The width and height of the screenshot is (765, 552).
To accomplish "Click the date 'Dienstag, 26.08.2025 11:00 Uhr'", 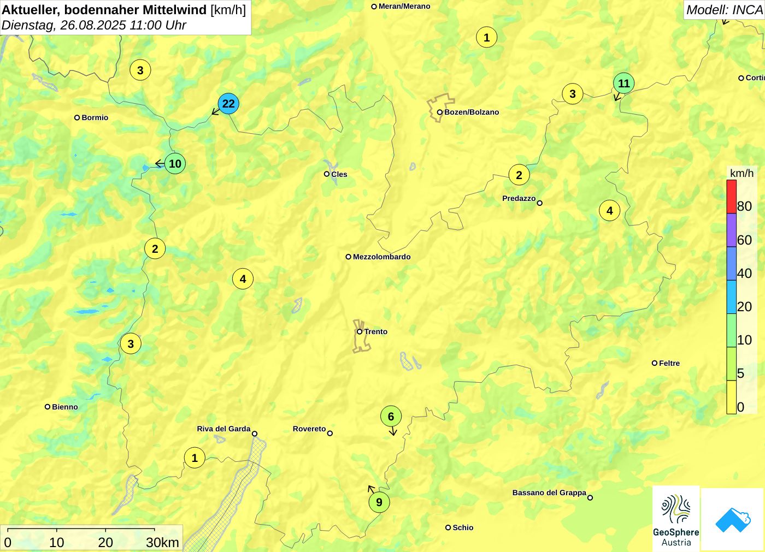I will (94, 25).
